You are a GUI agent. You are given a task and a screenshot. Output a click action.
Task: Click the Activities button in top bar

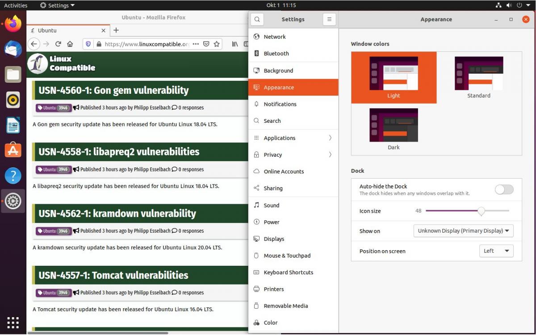(16, 5)
